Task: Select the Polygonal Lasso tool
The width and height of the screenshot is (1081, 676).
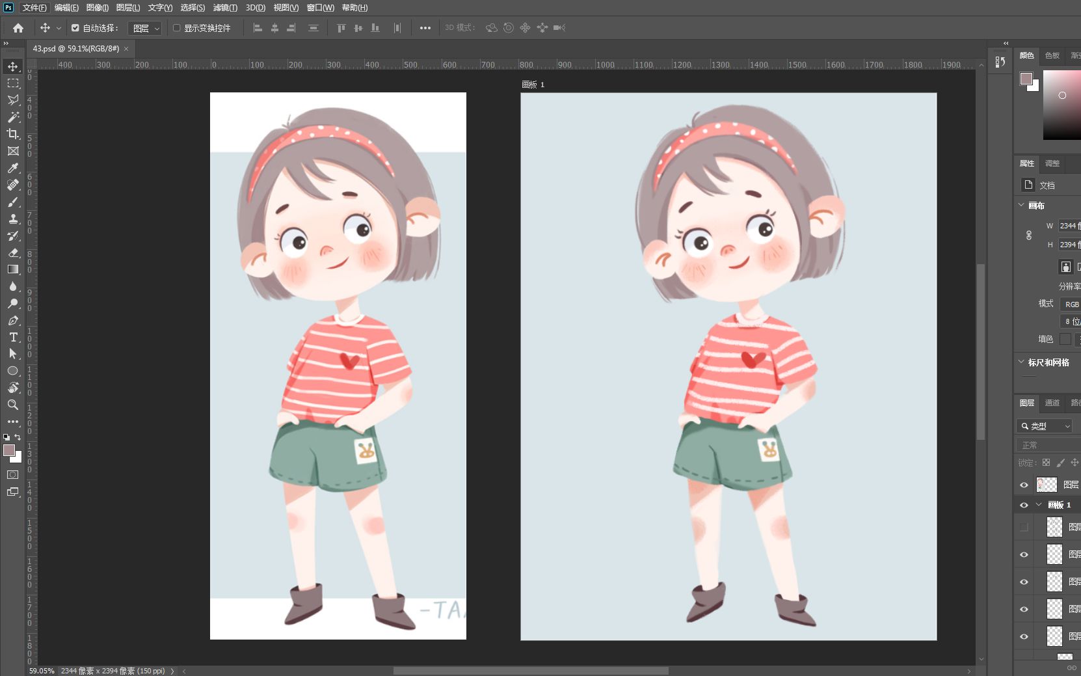Action: pyautogui.click(x=13, y=100)
